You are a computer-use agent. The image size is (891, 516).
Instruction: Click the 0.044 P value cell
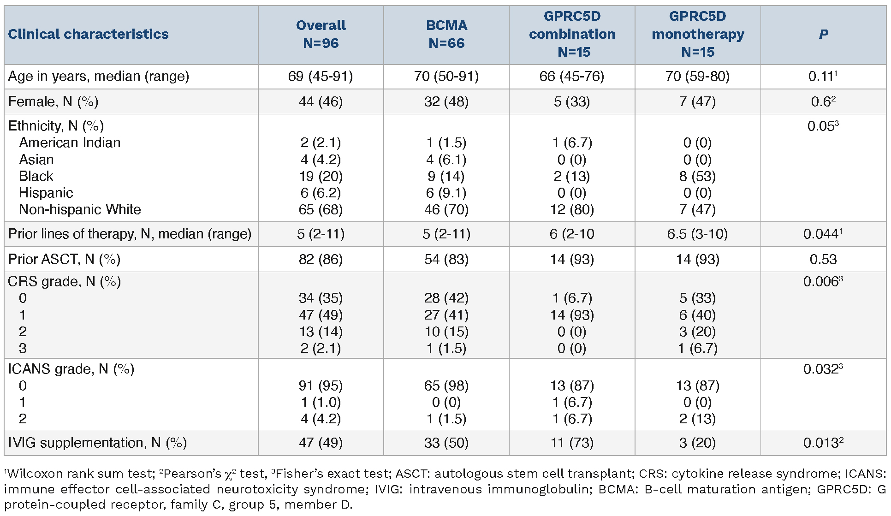point(823,234)
